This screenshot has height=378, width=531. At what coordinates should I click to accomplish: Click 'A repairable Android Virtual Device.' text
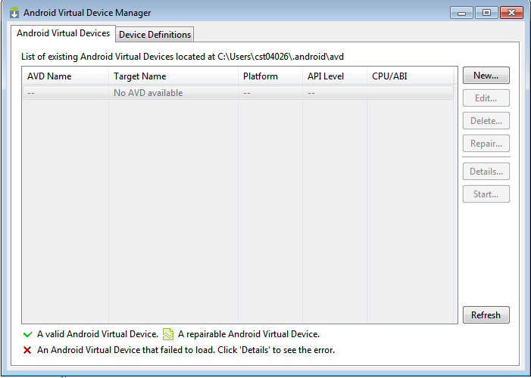coord(248,334)
